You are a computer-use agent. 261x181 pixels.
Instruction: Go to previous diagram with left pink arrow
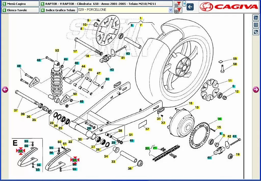[x=5, y=90]
